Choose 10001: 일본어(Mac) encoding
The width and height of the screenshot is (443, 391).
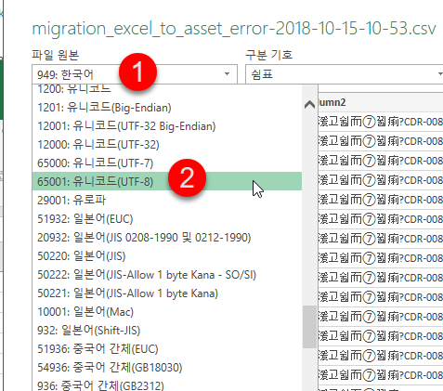[167, 312]
